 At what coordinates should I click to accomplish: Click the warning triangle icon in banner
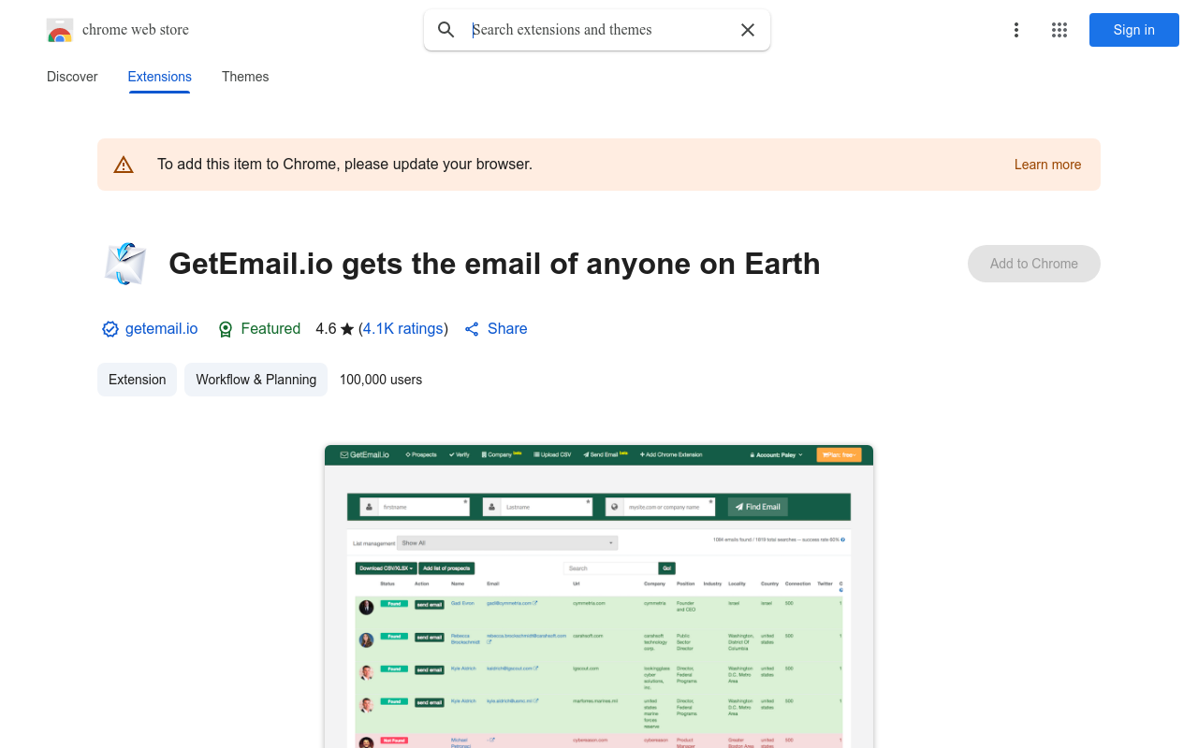[124, 165]
